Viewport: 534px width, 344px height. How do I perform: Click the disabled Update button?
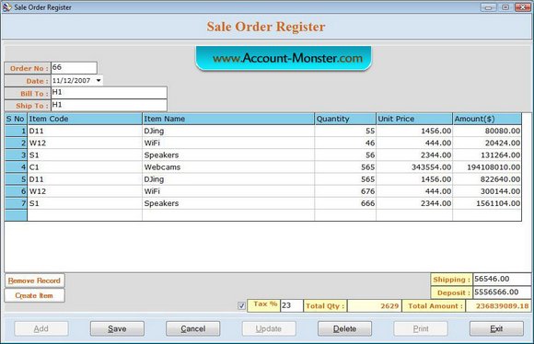coord(269,328)
